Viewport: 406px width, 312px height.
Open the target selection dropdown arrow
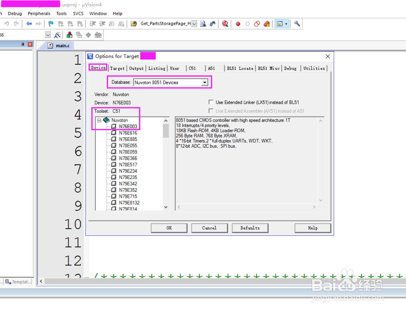pyautogui.click(x=48, y=35)
